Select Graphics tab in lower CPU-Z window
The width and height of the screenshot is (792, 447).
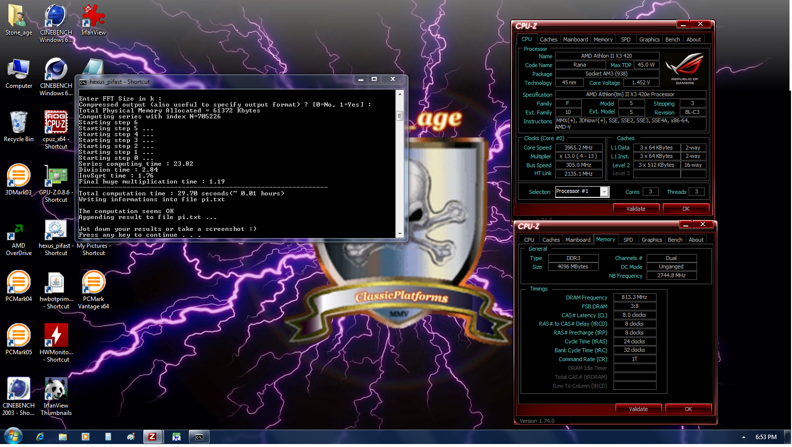pyautogui.click(x=652, y=240)
